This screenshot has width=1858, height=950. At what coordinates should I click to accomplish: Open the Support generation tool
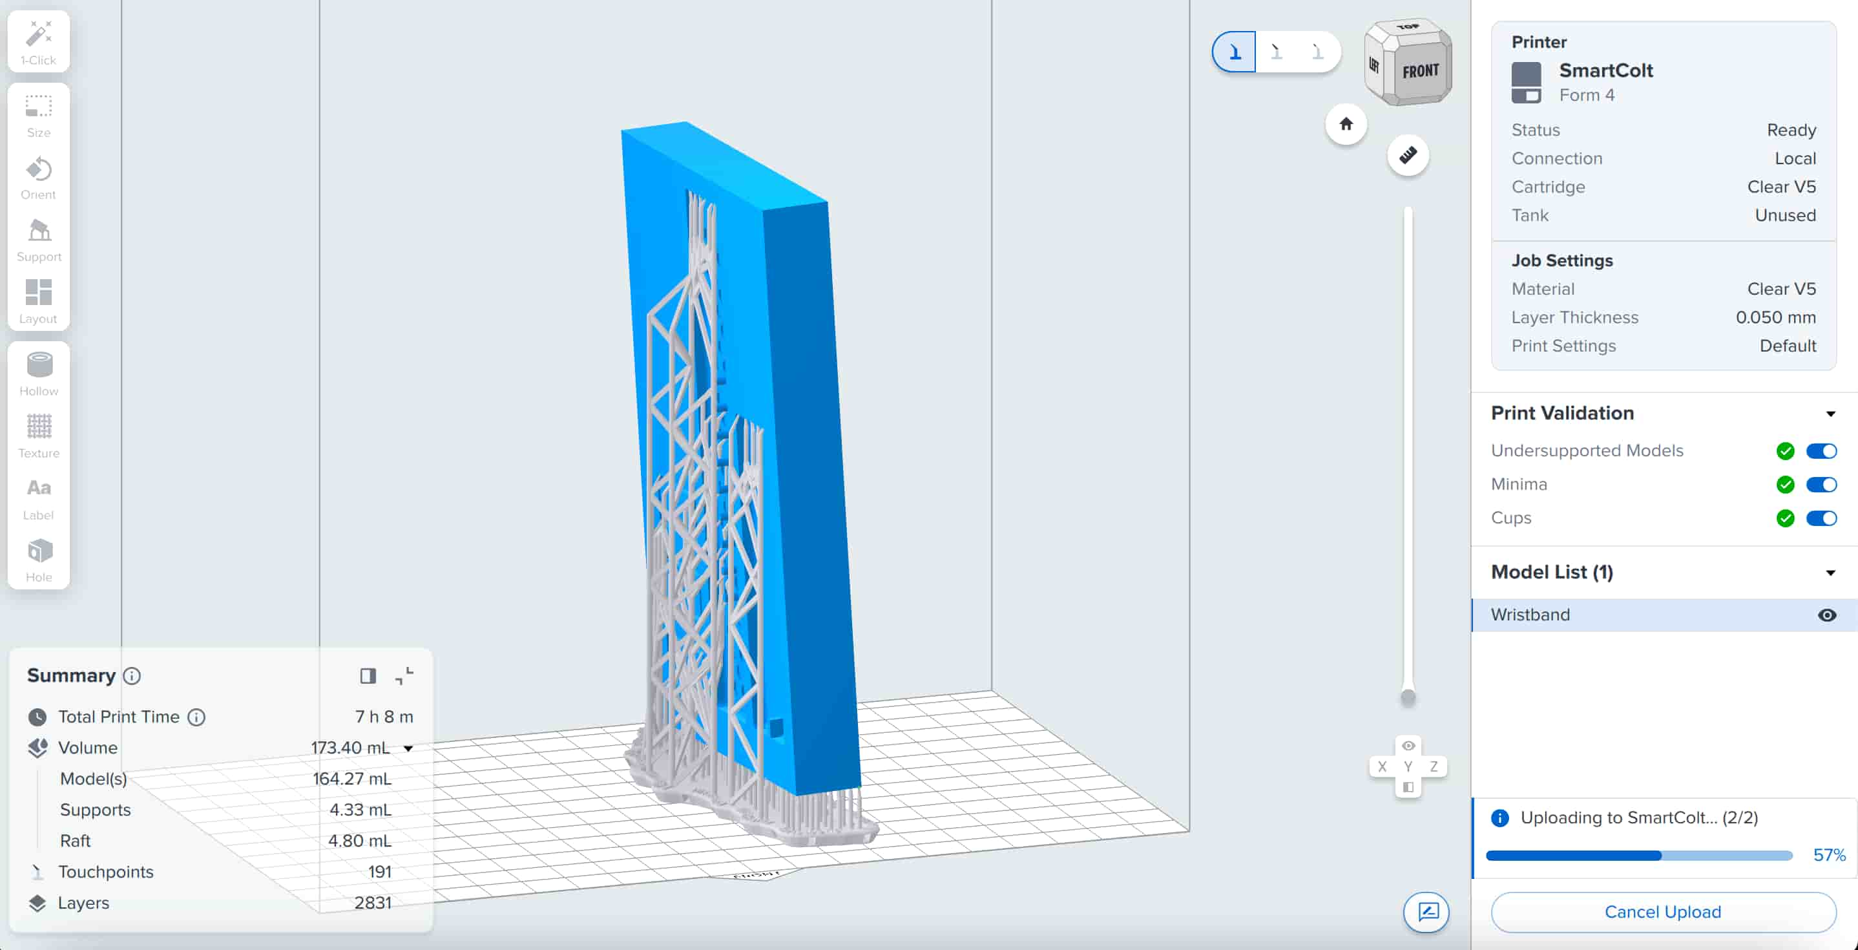[38, 240]
